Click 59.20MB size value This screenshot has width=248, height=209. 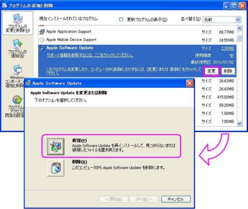[x=227, y=105]
